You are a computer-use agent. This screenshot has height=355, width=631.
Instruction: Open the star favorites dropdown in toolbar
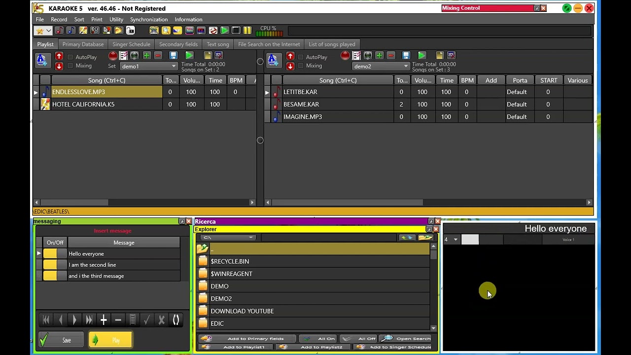tap(48, 31)
